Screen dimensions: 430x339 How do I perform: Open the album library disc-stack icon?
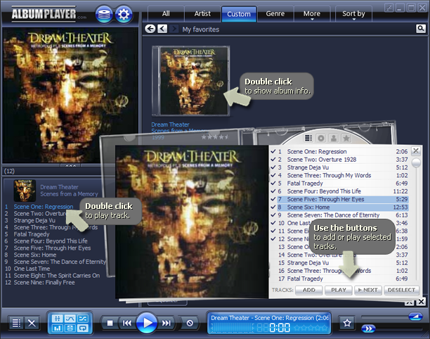(x=104, y=14)
